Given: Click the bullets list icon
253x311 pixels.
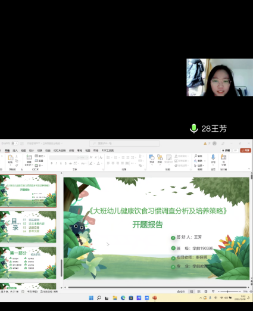Looking at the screenshot, I should pos(108,157).
